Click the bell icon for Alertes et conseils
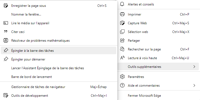 click(122, 4)
